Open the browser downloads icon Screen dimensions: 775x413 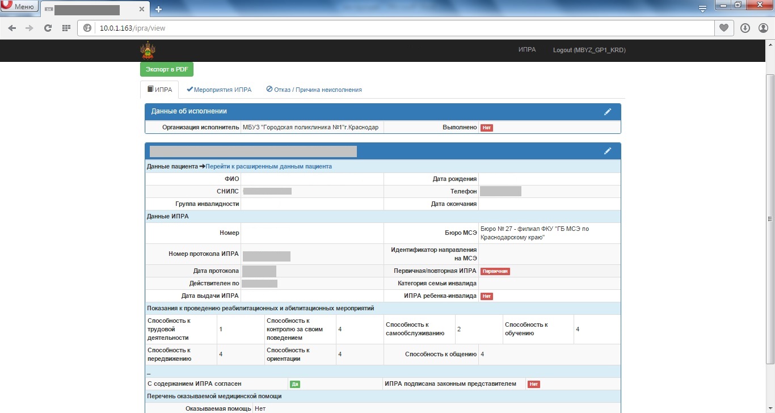click(x=745, y=28)
